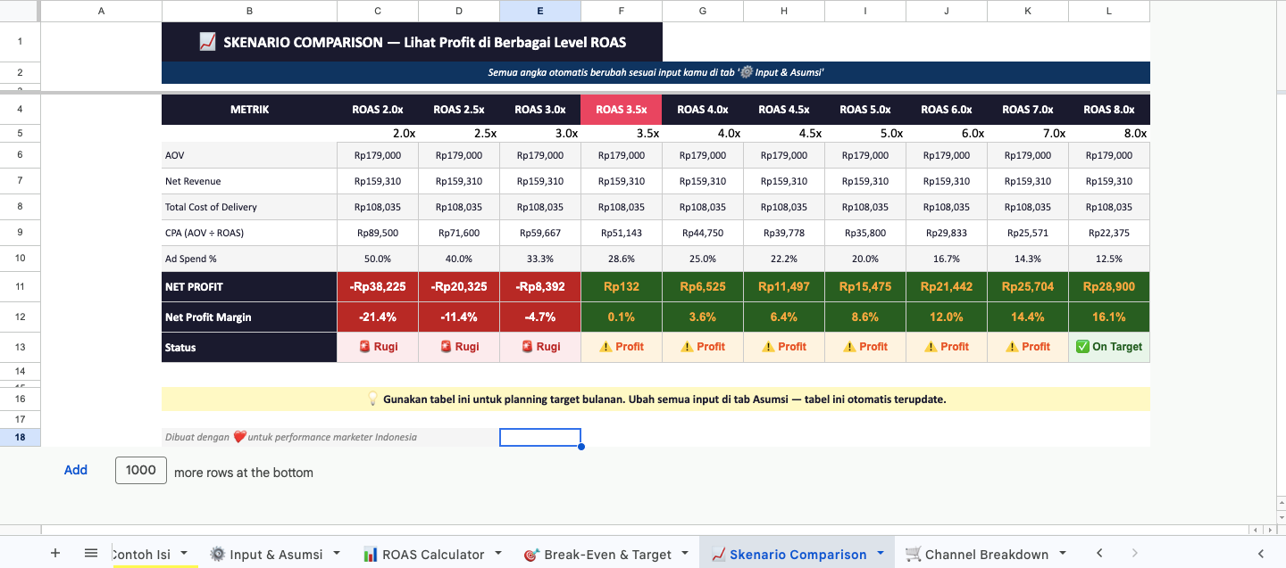This screenshot has width=1286, height=568.
Task: Click the Add Sheet plus icon
Action: pyautogui.click(x=55, y=554)
